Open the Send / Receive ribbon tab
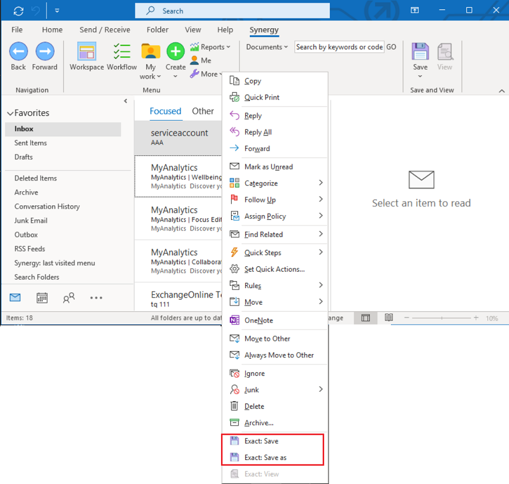The height and width of the screenshot is (484, 509). point(105,30)
